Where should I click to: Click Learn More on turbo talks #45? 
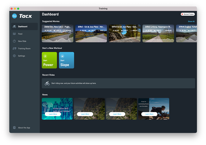53,114
